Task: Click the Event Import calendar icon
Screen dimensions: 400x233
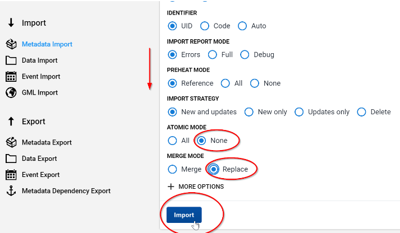Action: click(11, 76)
